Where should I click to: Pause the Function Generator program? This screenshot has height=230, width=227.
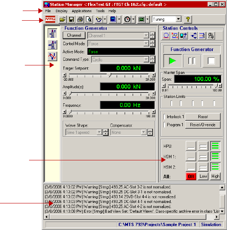click(x=192, y=61)
